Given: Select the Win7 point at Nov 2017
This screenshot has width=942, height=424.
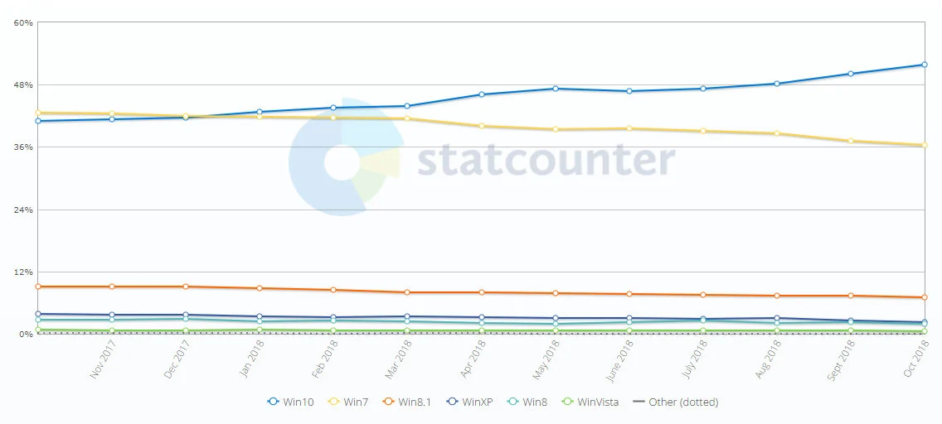Looking at the screenshot, I should click(112, 113).
